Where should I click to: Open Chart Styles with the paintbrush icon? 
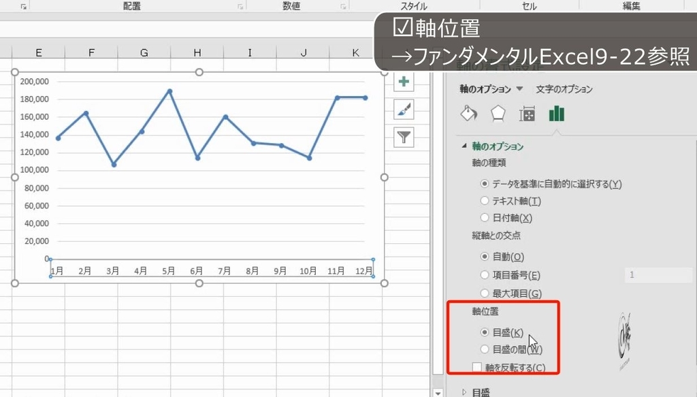(404, 109)
